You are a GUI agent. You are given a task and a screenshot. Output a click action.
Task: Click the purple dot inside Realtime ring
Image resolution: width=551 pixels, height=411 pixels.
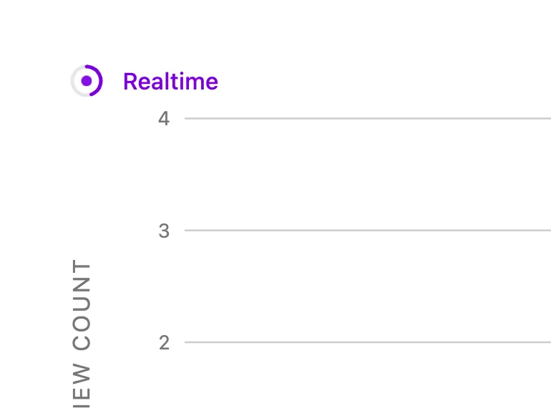(x=87, y=81)
